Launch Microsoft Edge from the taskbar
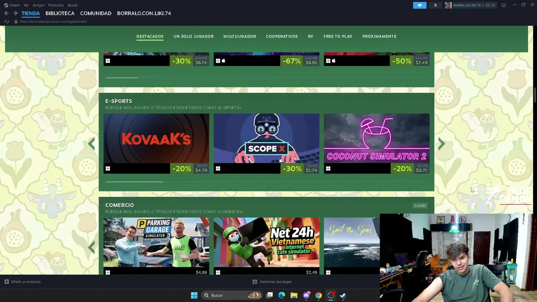 point(282,295)
